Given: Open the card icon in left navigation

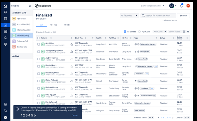Looking at the screenshot, I should (x=6, y=31).
